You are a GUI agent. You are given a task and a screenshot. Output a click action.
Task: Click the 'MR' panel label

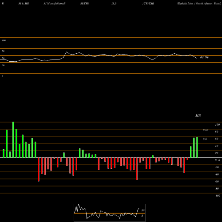(x=198, y=115)
